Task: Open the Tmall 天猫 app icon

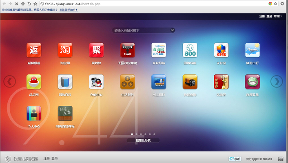Action: 127,50
